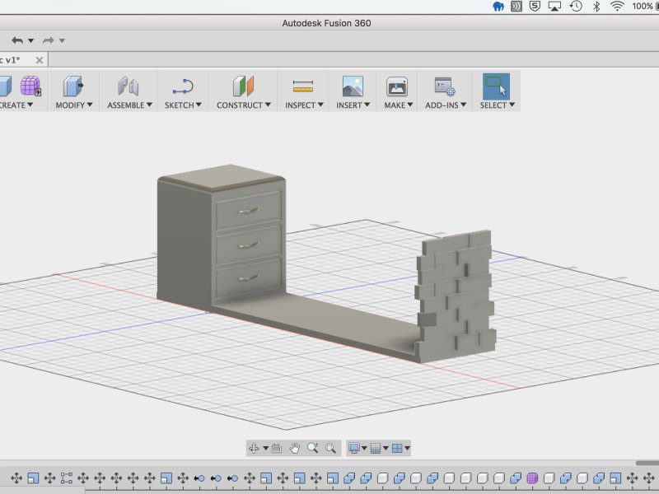Screen dimensions: 659x494
Task: Expand the Viewports dropdown arrow
Action: (407, 448)
